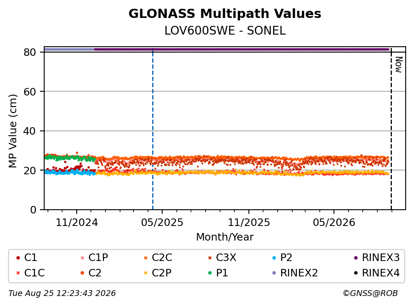Image resolution: width=414 pixels, height=306 pixels.
Task: Click the C2P legend entry
Action: [158, 273]
